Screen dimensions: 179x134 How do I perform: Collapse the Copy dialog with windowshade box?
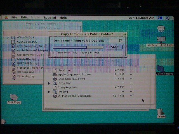(x=124, y=34)
